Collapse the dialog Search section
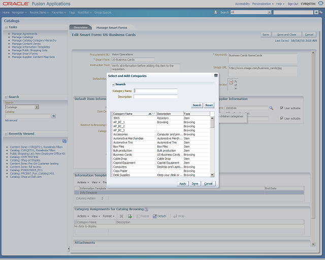The width and height of the screenshot is (325, 260). [x=113, y=84]
